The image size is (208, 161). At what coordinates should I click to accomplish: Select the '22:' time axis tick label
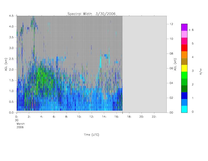pos(154,117)
